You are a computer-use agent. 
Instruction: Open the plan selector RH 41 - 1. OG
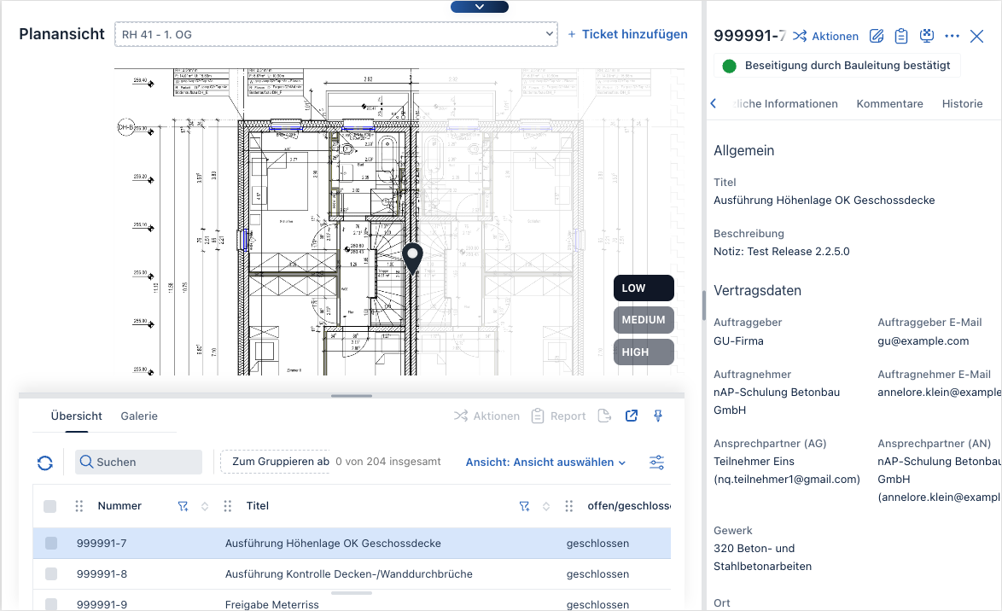[336, 34]
